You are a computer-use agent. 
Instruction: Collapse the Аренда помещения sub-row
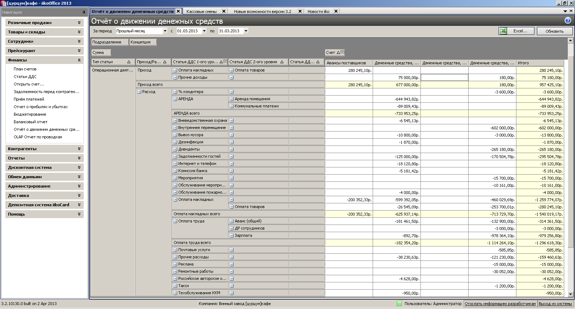pos(231,99)
